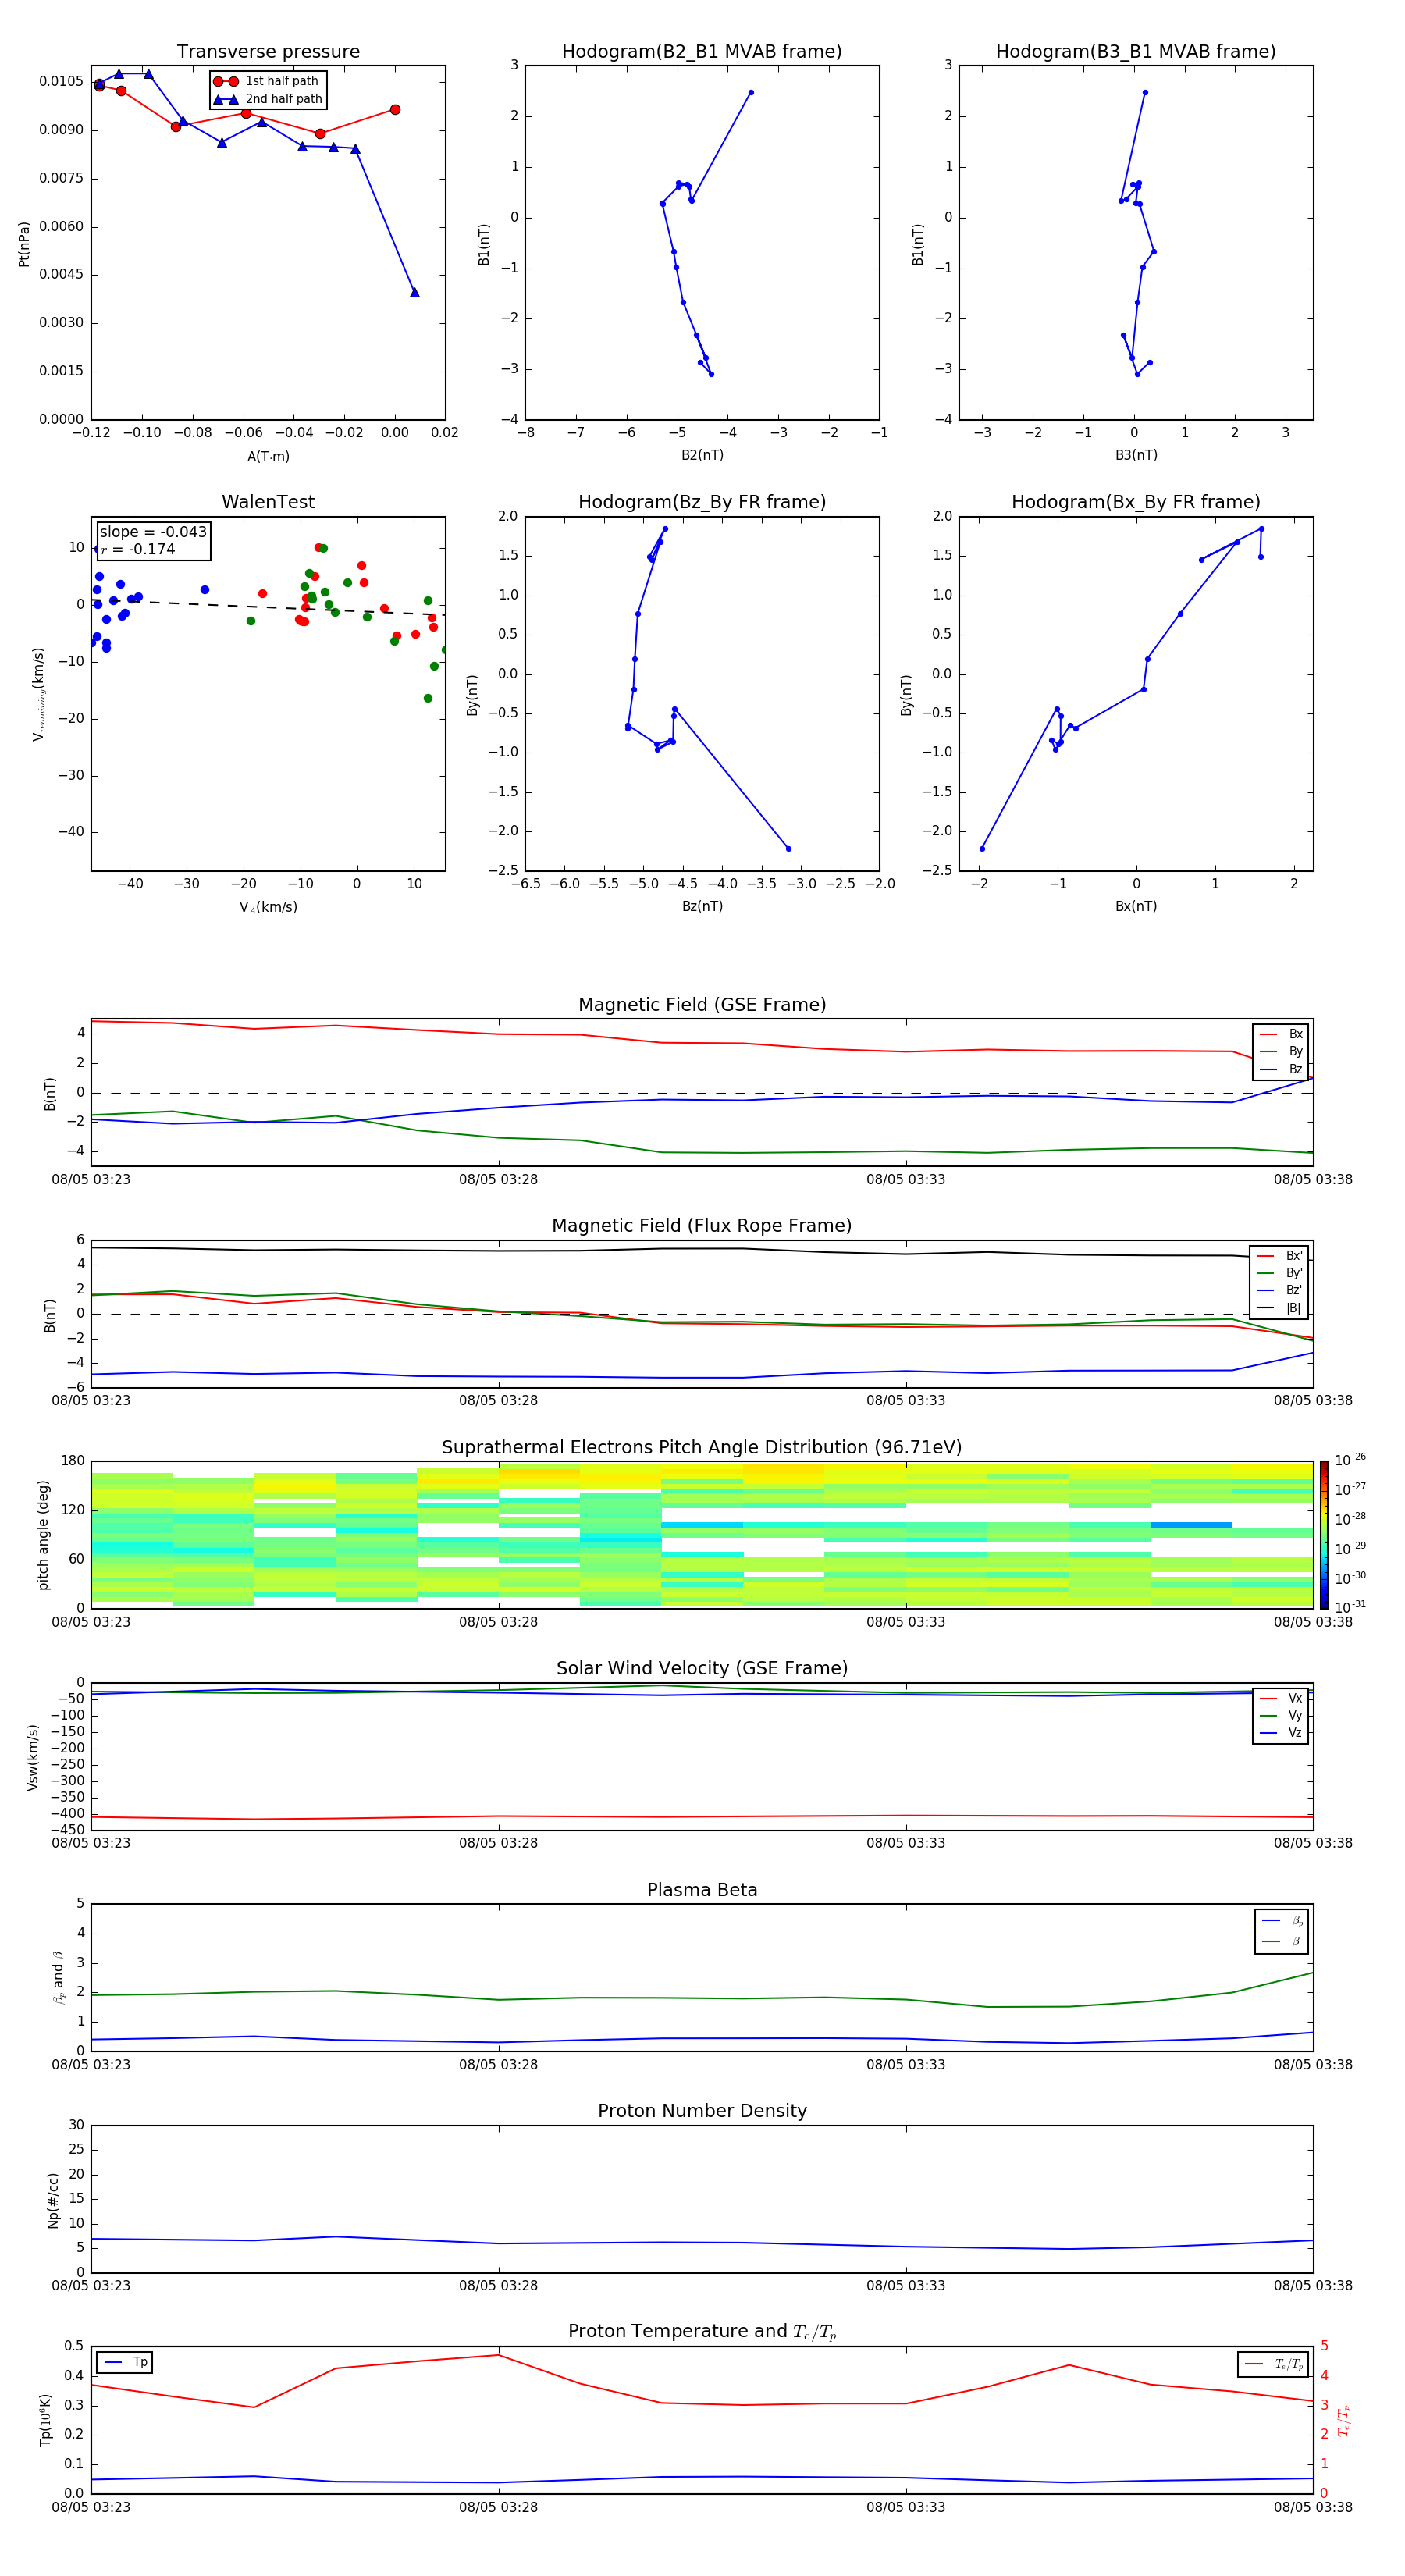Click the "Np(#/cc)" y-axis label
Viewport: 1405px width, 2576px height.
tap(53, 2199)
